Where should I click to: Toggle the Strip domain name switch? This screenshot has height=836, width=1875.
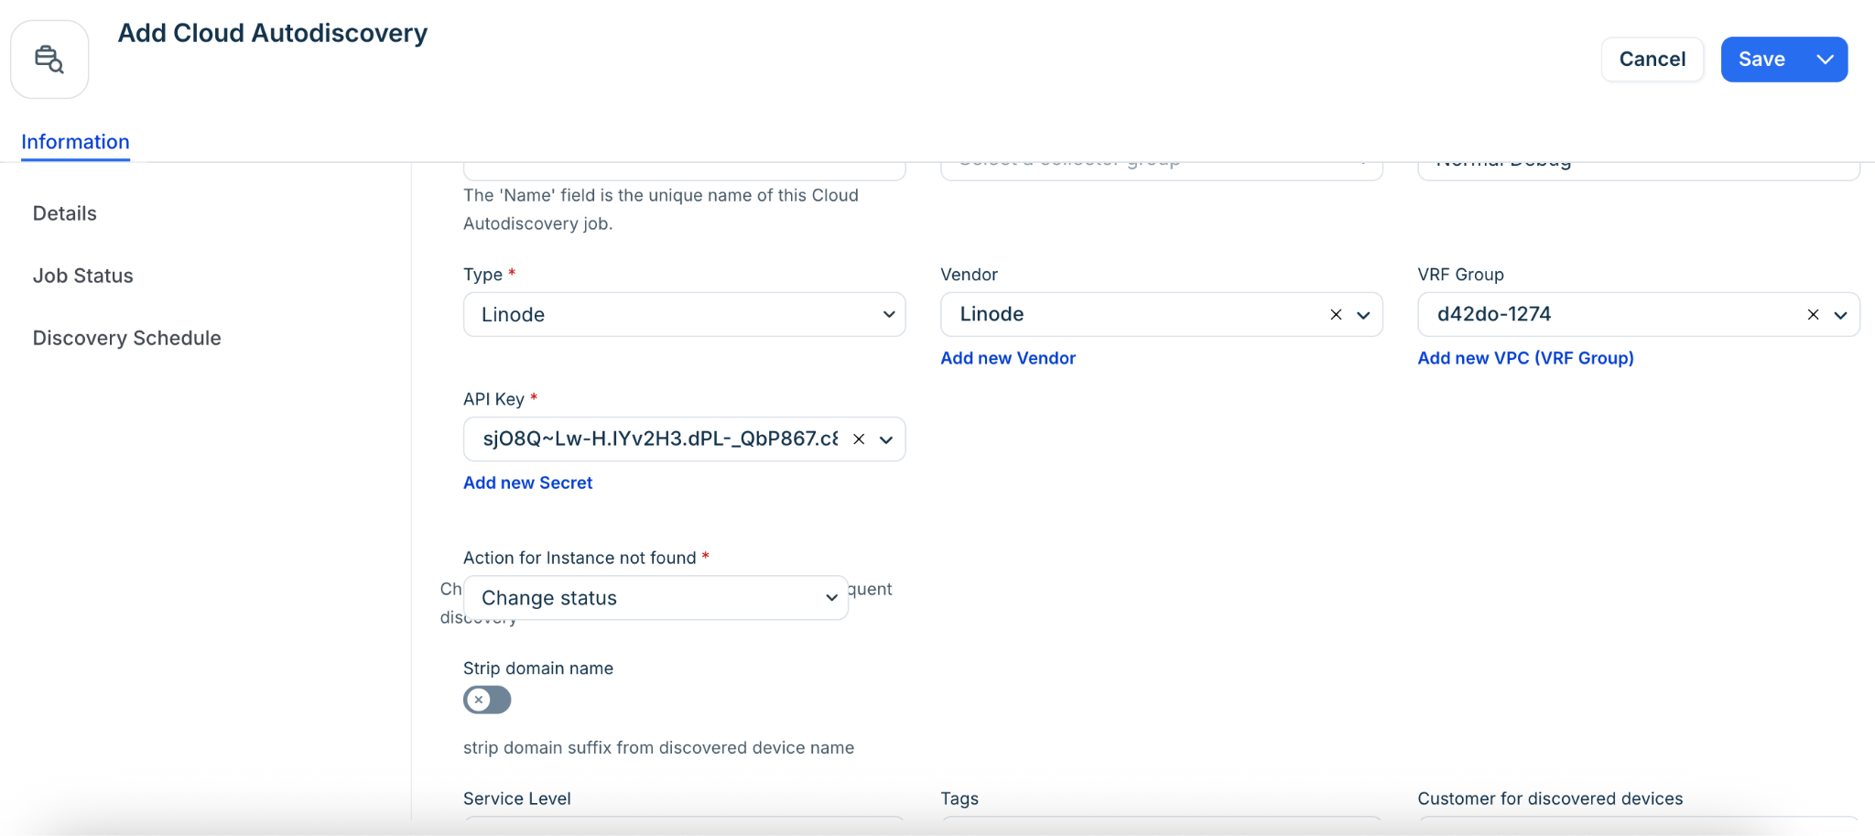[x=487, y=700]
